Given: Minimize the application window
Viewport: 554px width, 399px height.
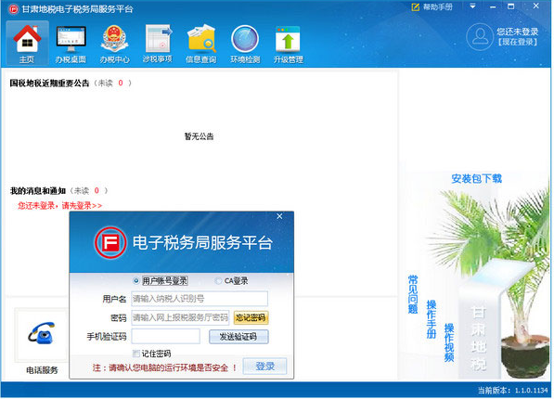Looking at the screenshot, I should [493, 6].
